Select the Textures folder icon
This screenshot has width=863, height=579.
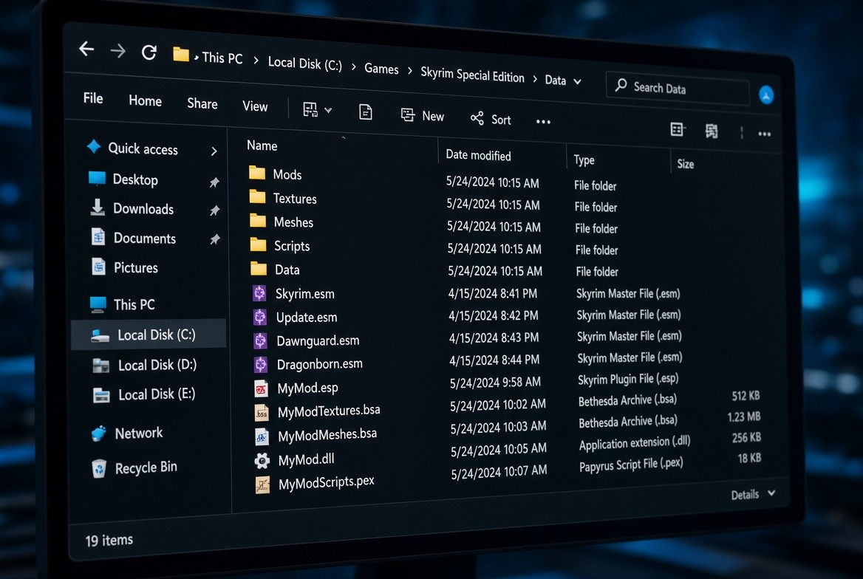pyautogui.click(x=258, y=196)
